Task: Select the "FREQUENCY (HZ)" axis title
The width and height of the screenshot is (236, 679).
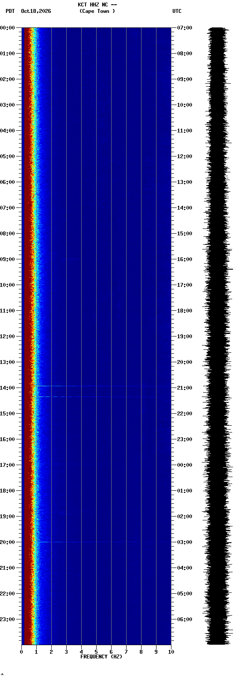Action: 101,657
